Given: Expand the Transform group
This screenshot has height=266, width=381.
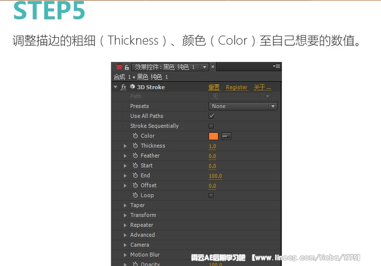Looking at the screenshot, I should coord(125,215).
